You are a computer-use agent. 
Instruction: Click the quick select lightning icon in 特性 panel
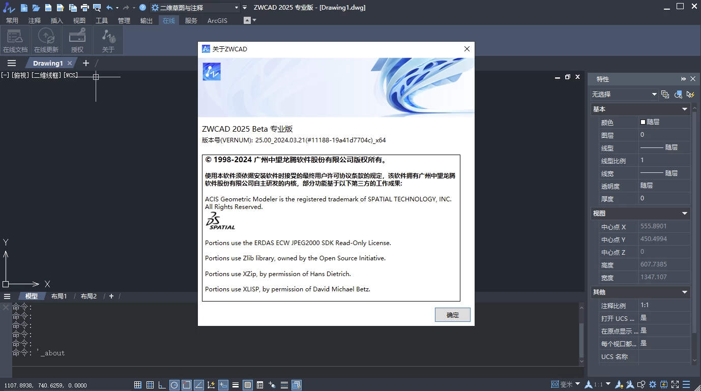click(x=690, y=95)
